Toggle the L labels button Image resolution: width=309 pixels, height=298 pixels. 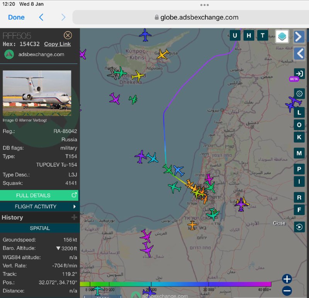click(x=299, y=112)
